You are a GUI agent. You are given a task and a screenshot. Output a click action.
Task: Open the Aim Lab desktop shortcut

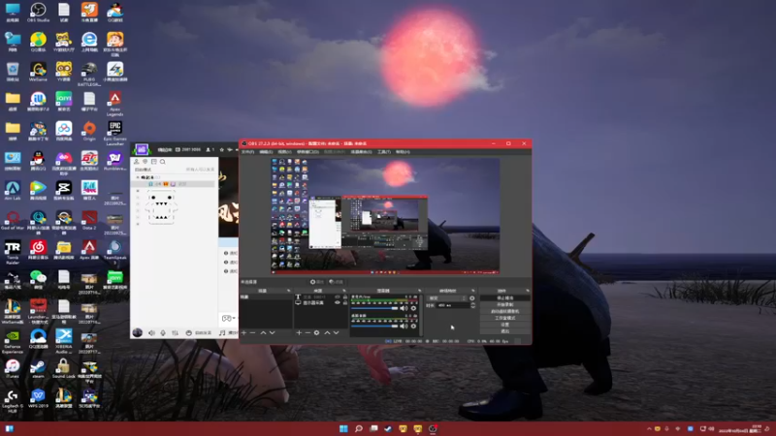[x=13, y=191]
